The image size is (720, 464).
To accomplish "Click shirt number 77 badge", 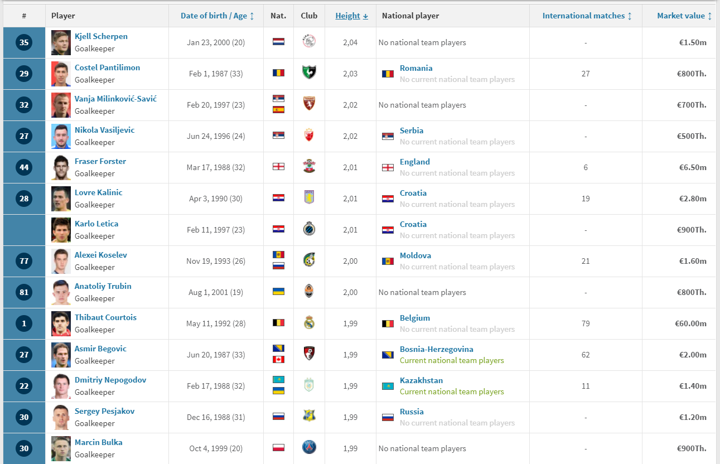I will (24, 261).
